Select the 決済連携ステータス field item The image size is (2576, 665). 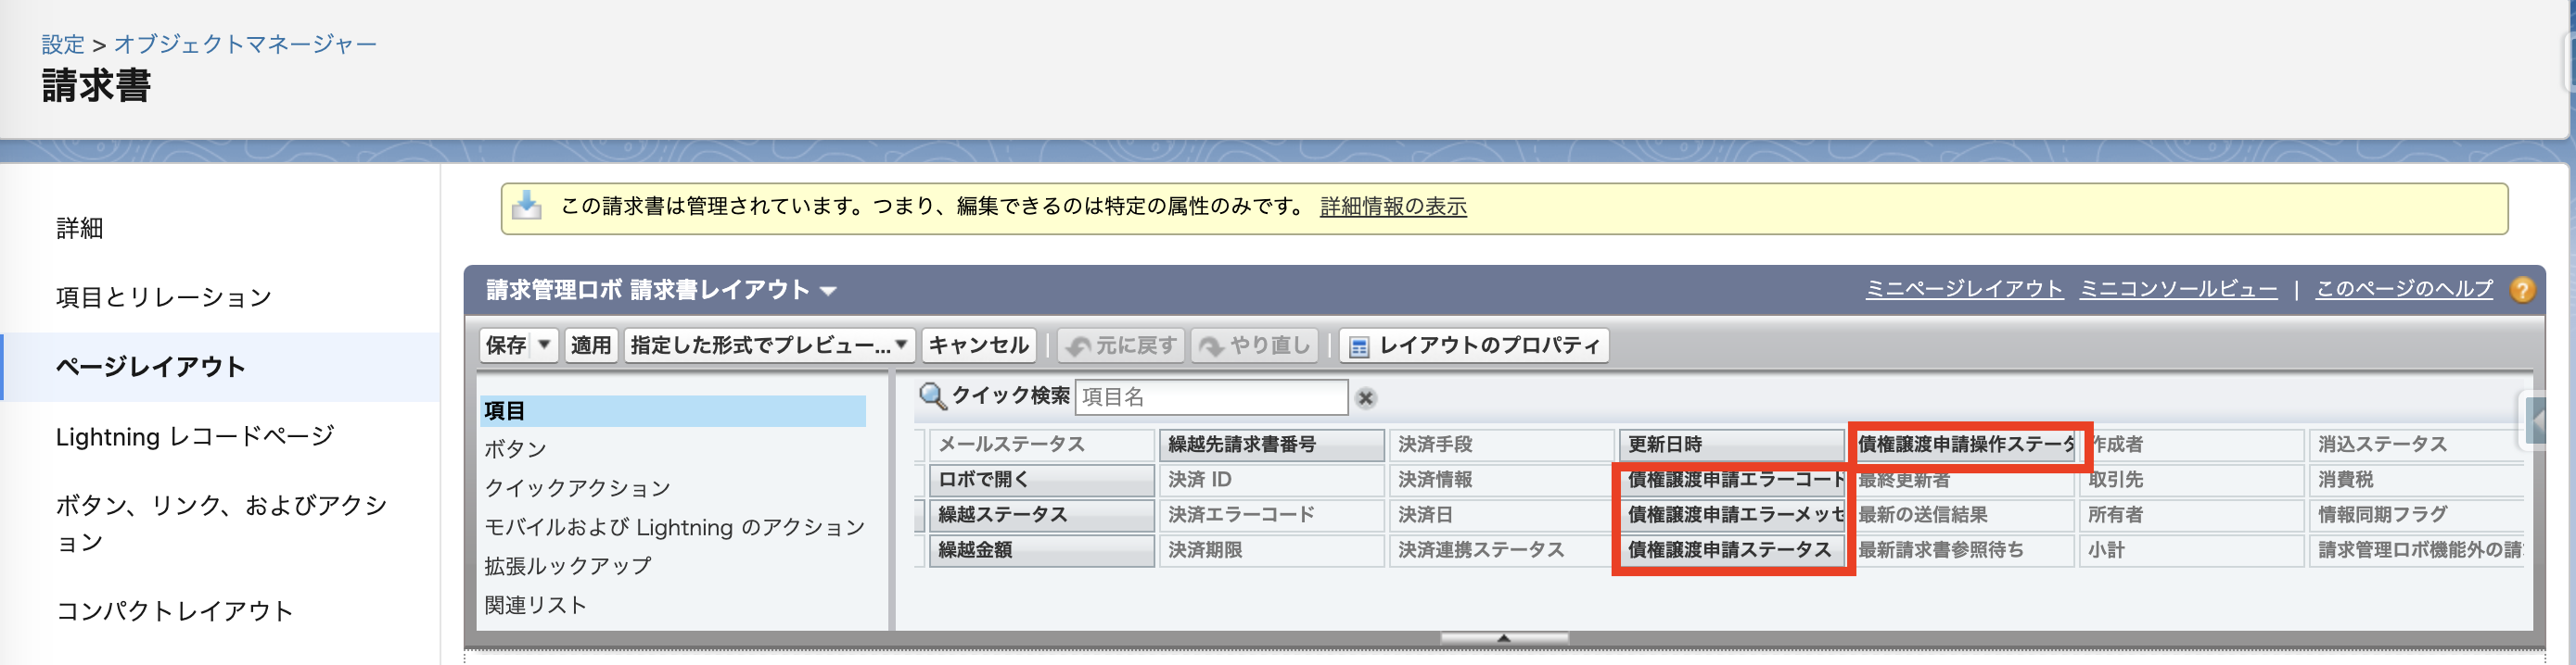pos(1501,549)
